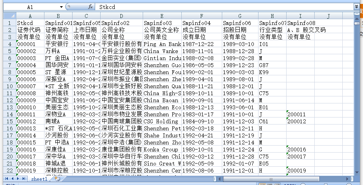This screenshot has width=363, height=185.
Task: Click the China Vanke English name cell
Action: (x=162, y=51)
